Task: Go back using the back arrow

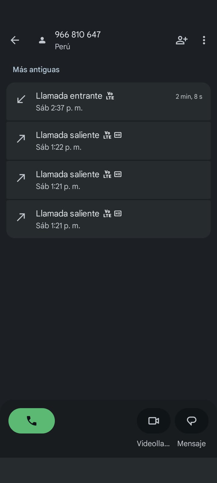Action: pos(15,40)
